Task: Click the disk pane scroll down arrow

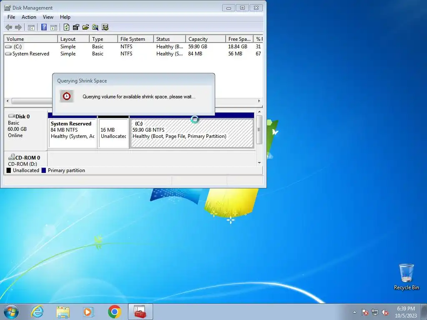Action: click(259, 163)
